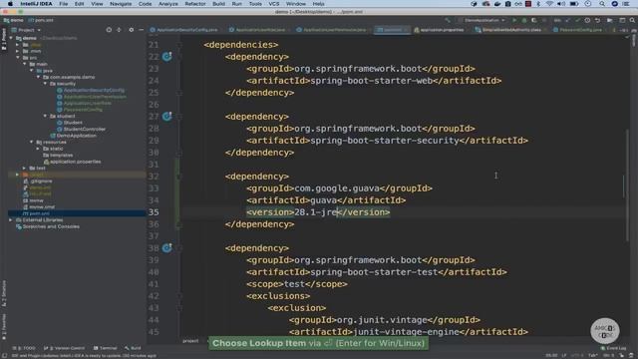
Task: Hide the Project tool window
Action: 141,30
